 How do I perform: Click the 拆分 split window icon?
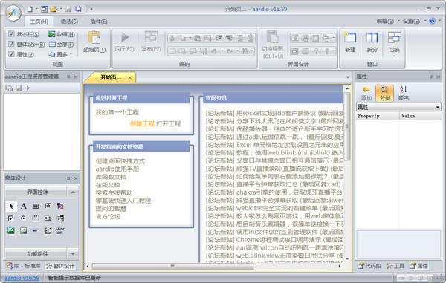372,37
